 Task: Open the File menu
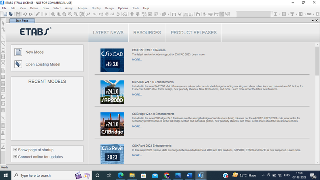[x=4, y=8]
